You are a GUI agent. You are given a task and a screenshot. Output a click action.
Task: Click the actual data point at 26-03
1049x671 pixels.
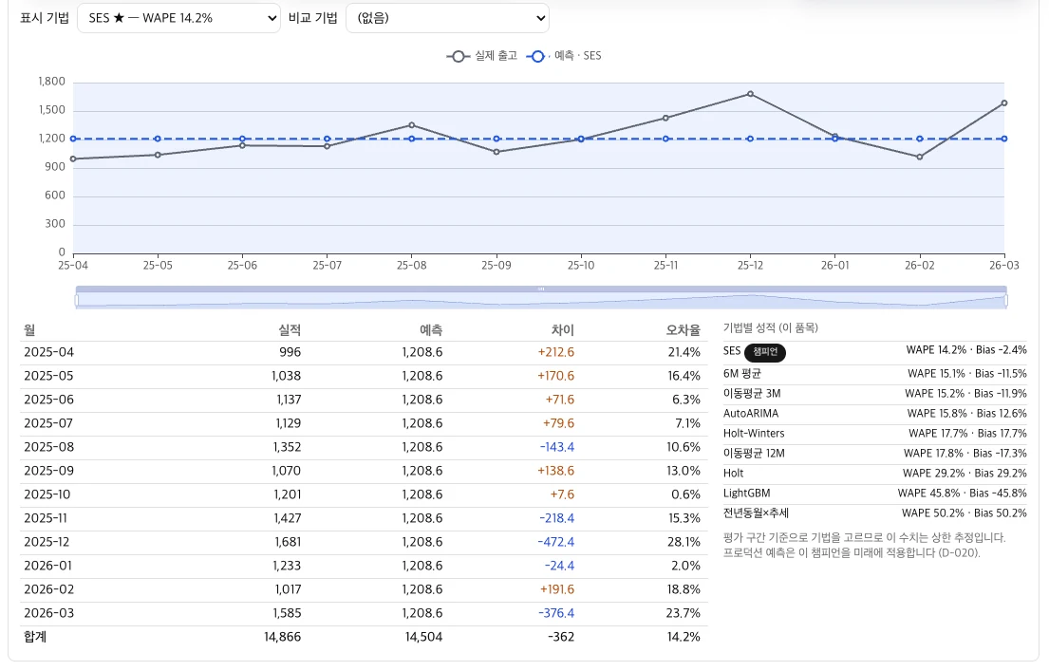(1004, 103)
